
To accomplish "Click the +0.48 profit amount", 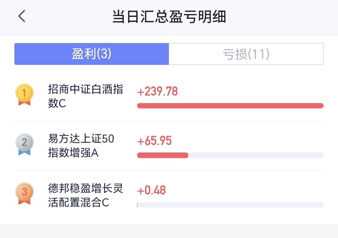I will pos(151,190).
